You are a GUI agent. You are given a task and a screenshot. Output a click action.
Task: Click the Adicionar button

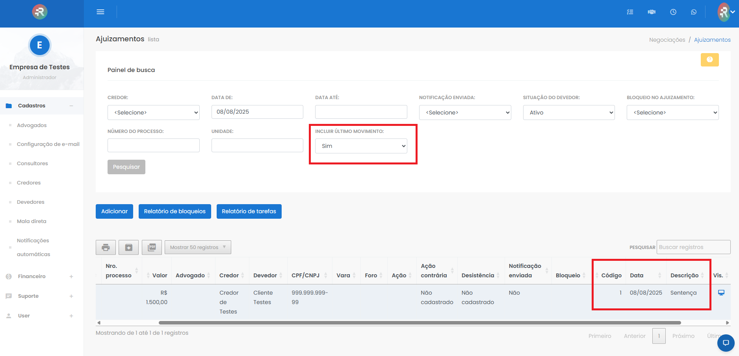pyautogui.click(x=114, y=211)
